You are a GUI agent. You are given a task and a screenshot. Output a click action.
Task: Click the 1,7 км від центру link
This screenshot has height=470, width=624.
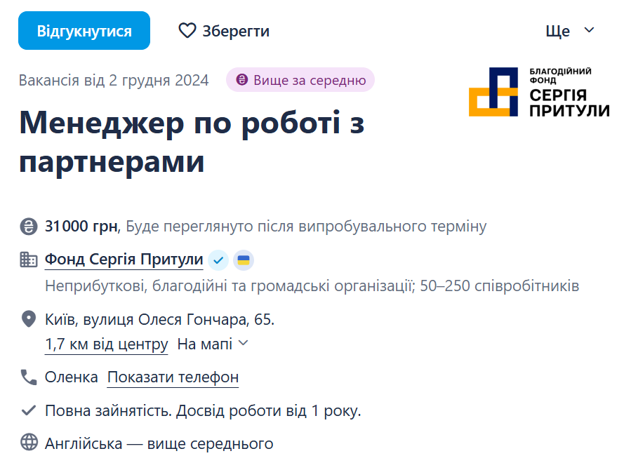pyautogui.click(x=106, y=343)
